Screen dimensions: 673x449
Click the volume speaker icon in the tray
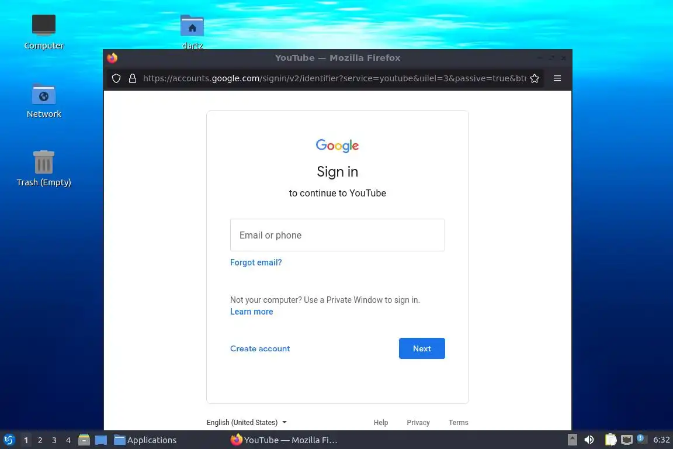pos(589,440)
